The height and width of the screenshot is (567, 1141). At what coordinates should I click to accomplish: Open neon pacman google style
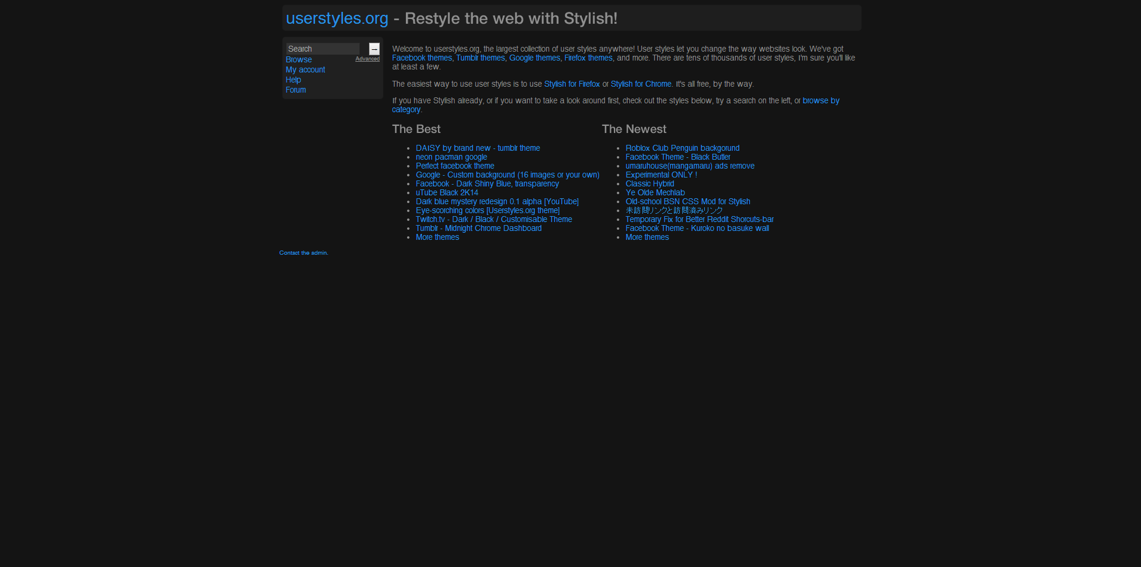coord(451,157)
